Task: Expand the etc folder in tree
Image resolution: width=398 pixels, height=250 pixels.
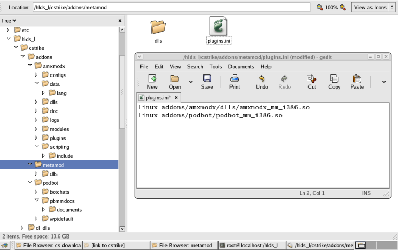Action: point(8,30)
